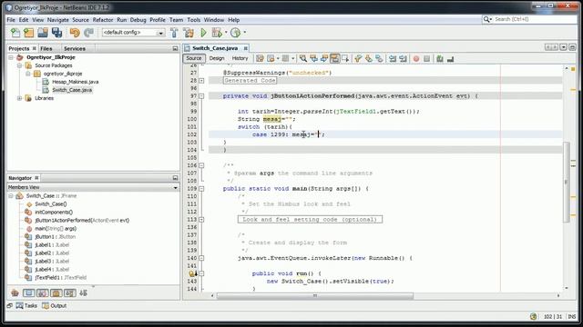The width and height of the screenshot is (583, 327).
Task: Collapse the Source Packages node
Action: click(x=19, y=65)
